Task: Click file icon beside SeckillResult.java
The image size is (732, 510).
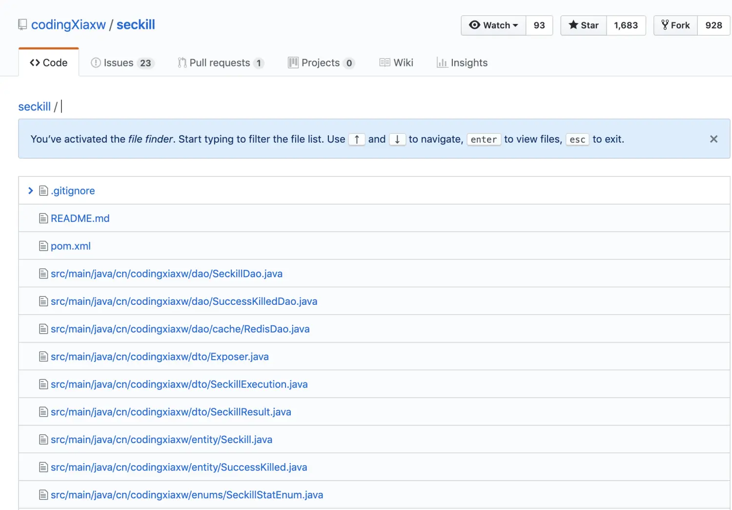Action: pyautogui.click(x=43, y=412)
